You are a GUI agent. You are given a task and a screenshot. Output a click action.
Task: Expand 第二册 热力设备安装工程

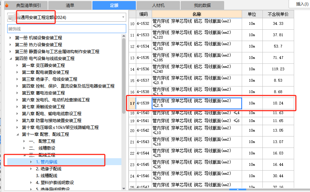[x=10, y=44]
